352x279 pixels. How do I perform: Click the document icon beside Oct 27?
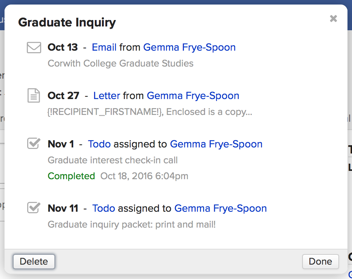click(34, 96)
